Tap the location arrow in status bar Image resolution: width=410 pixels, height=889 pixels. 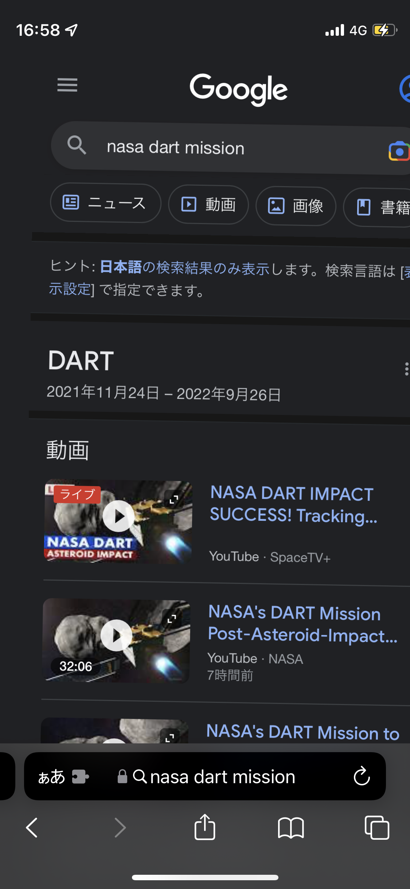[x=72, y=30]
